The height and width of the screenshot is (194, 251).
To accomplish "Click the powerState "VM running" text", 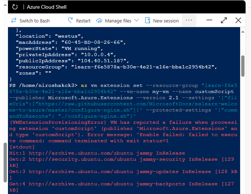I will (x=81, y=48).
